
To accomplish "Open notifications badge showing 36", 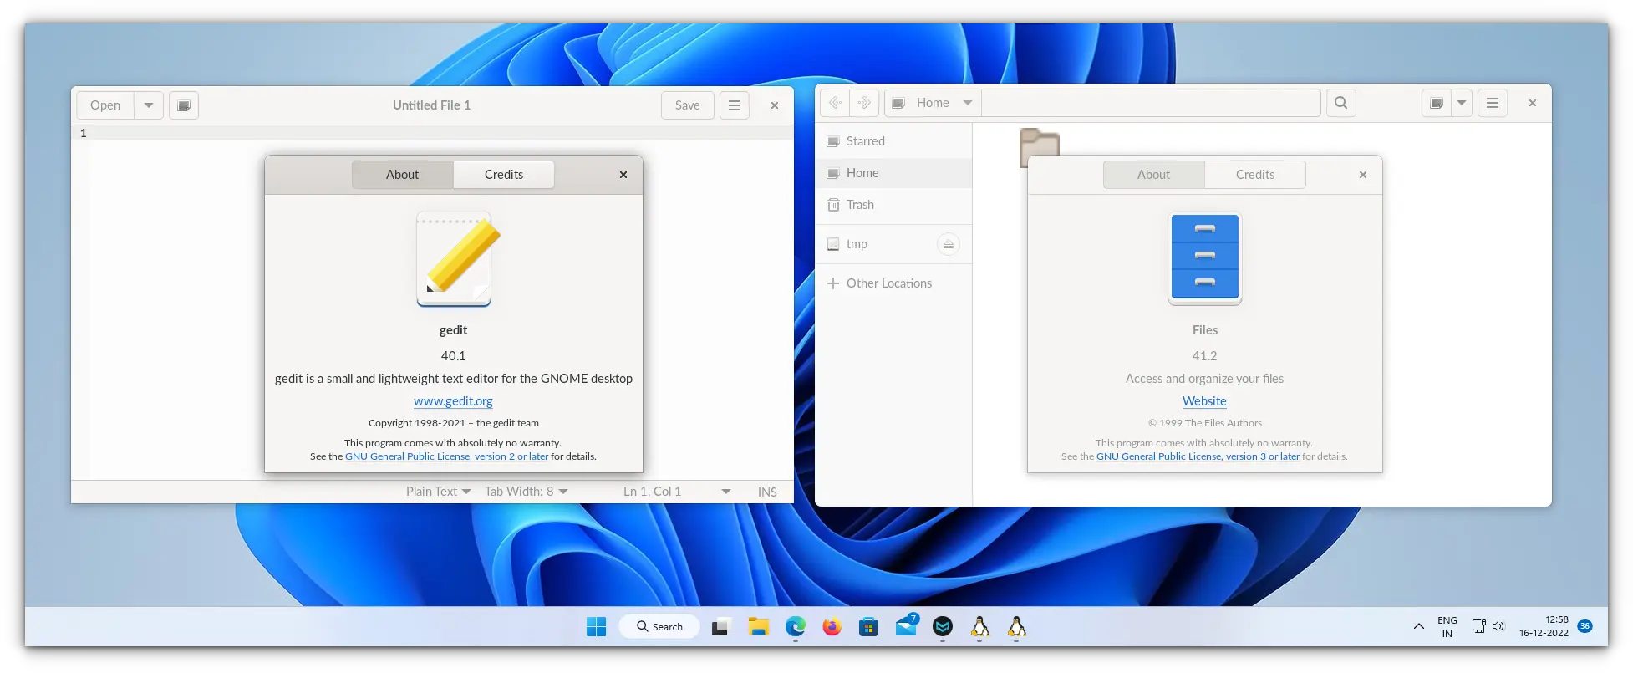I will 1585,626.
